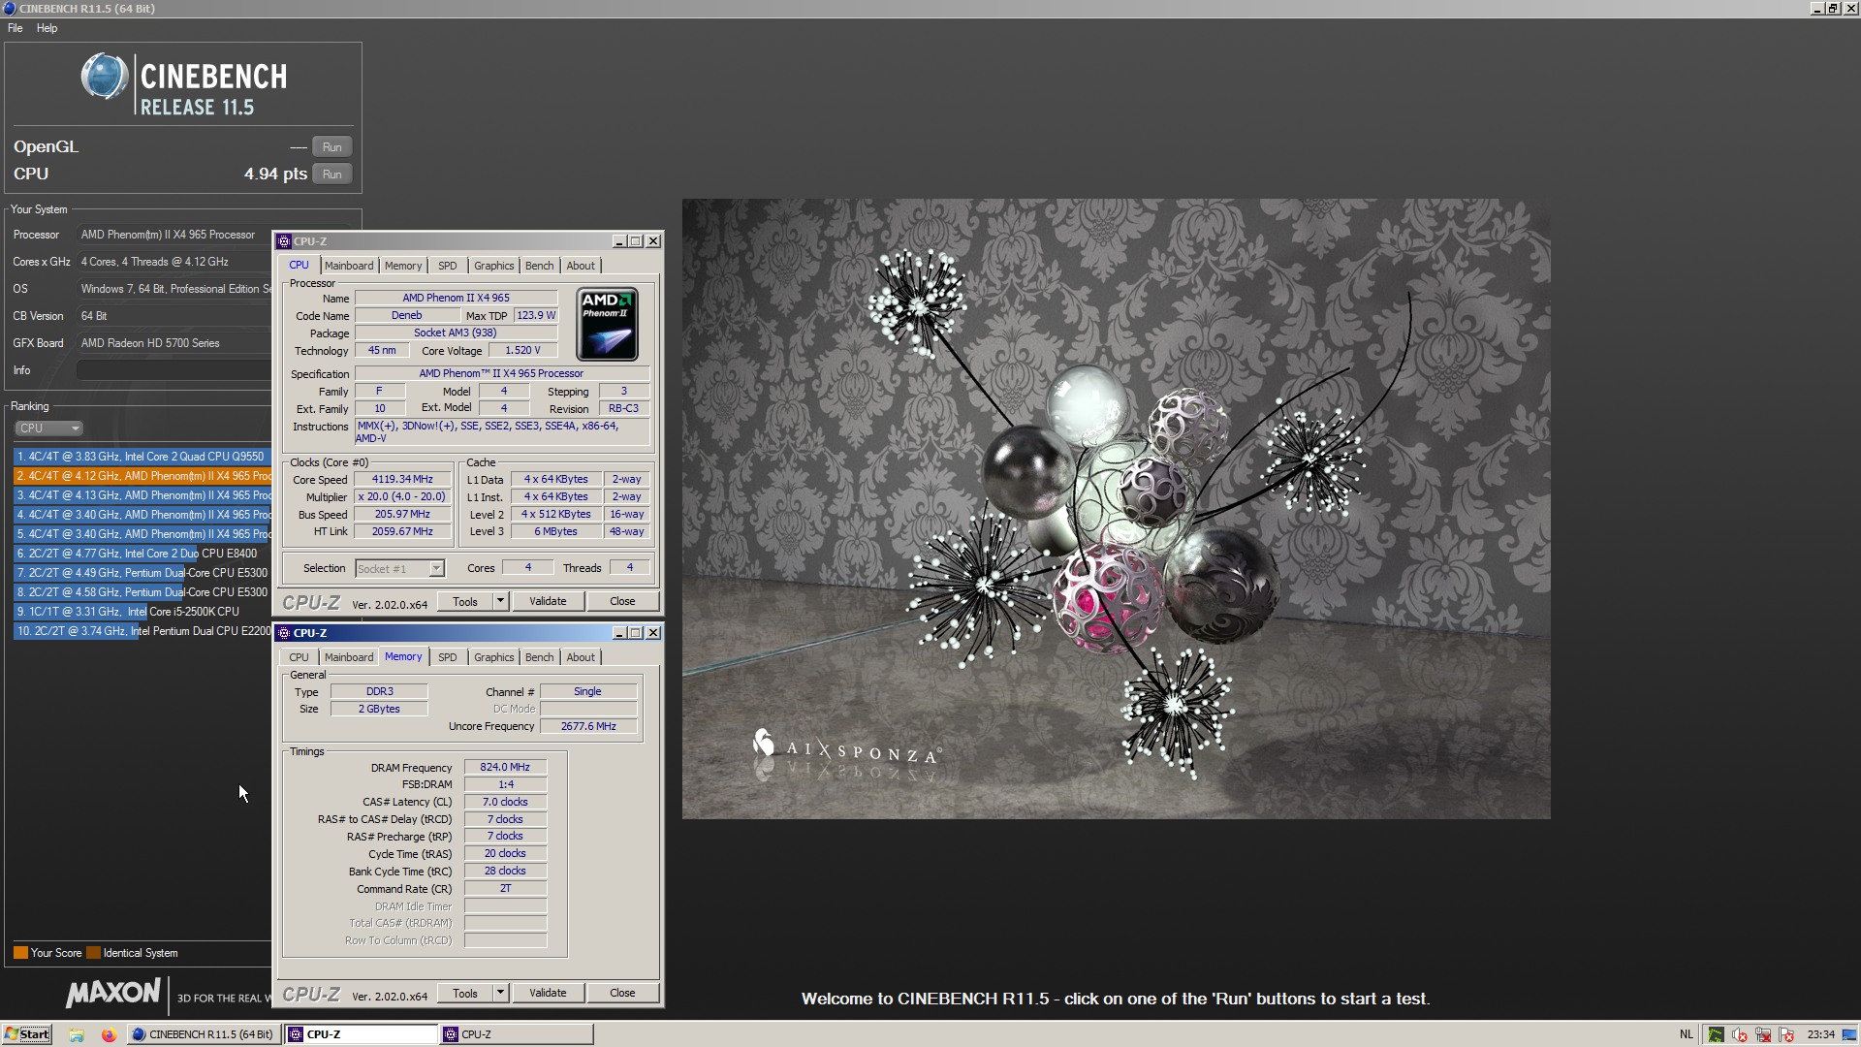Viewport: 1861px width, 1047px height.
Task: Click Validate in lower CPU-Z window
Action: click(x=548, y=993)
